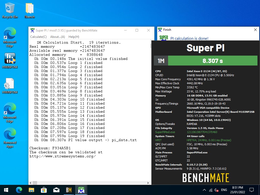This screenshot has width=260, height=195.
Task: Open the notification center icon
Action: click(252, 190)
